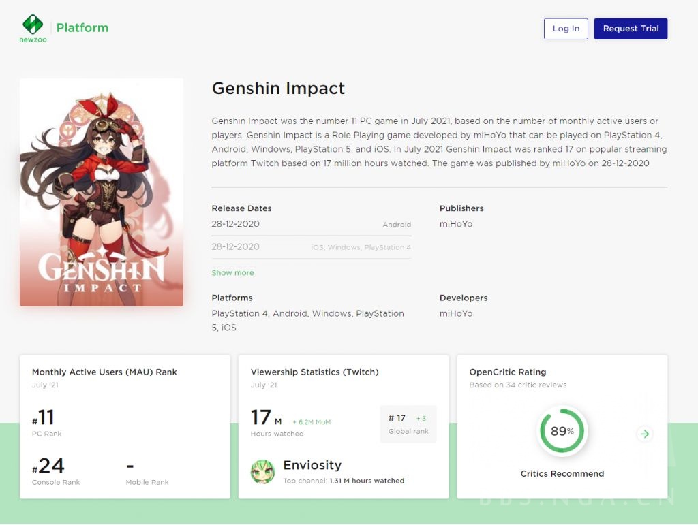Click the OpenCritic Rating card heading
This screenshot has width=698, height=525.
[x=508, y=372]
